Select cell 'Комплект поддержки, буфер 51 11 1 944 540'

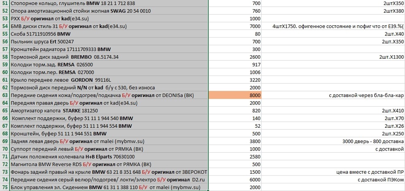109,118
